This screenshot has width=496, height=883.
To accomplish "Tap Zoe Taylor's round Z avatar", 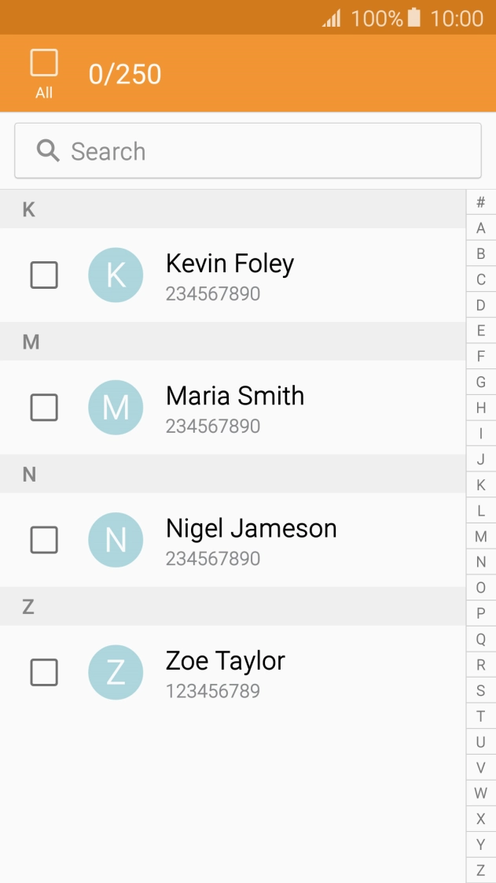I will point(116,673).
